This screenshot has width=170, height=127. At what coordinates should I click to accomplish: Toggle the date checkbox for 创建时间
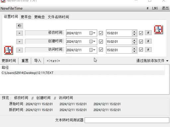click(101, 42)
